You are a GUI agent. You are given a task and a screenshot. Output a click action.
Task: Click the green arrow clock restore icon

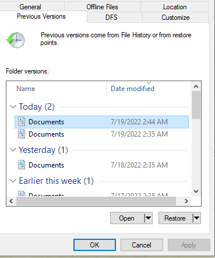15,40
